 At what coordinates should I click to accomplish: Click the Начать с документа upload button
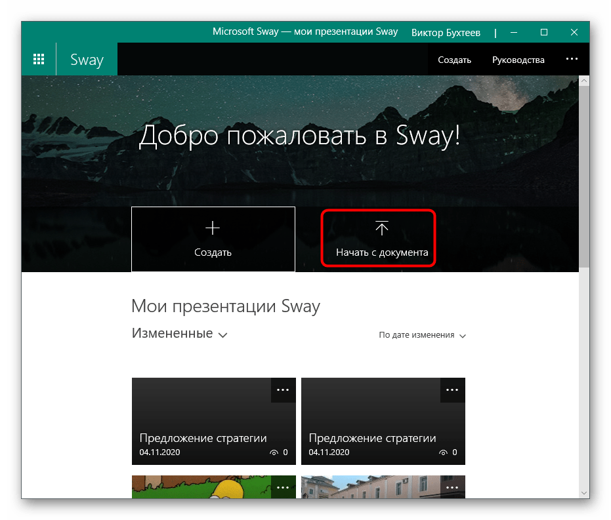click(381, 239)
